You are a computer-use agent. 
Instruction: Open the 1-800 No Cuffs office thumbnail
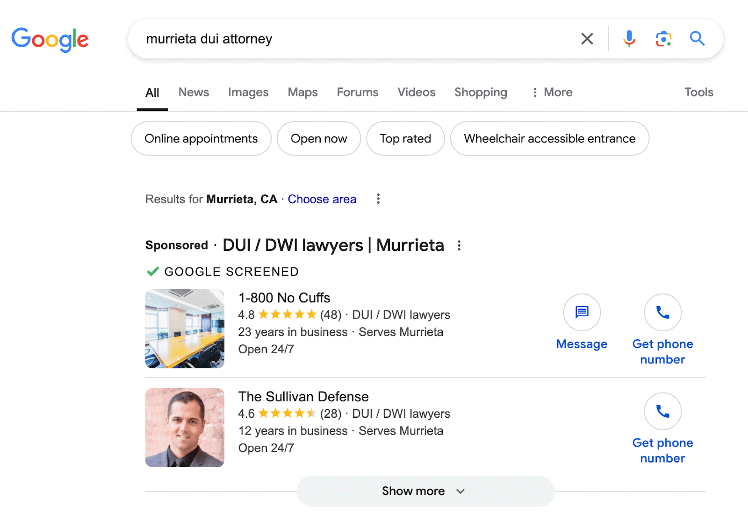[x=185, y=328]
